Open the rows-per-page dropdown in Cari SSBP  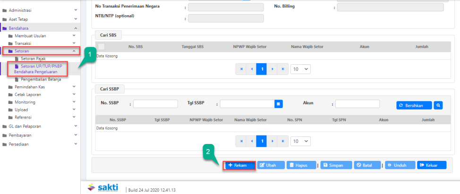[x=300, y=141]
